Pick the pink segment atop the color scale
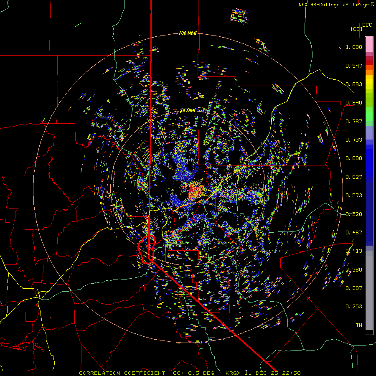This screenshot has height=376, width=376. tap(369, 45)
